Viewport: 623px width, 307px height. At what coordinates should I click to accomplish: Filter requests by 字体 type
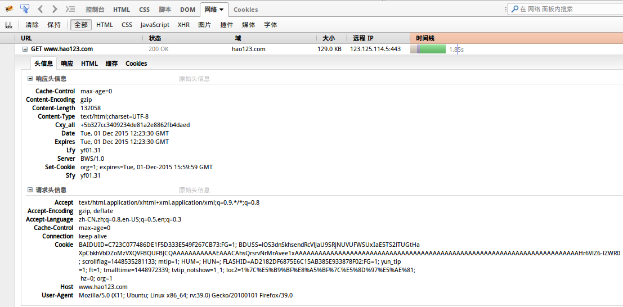[x=271, y=25]
